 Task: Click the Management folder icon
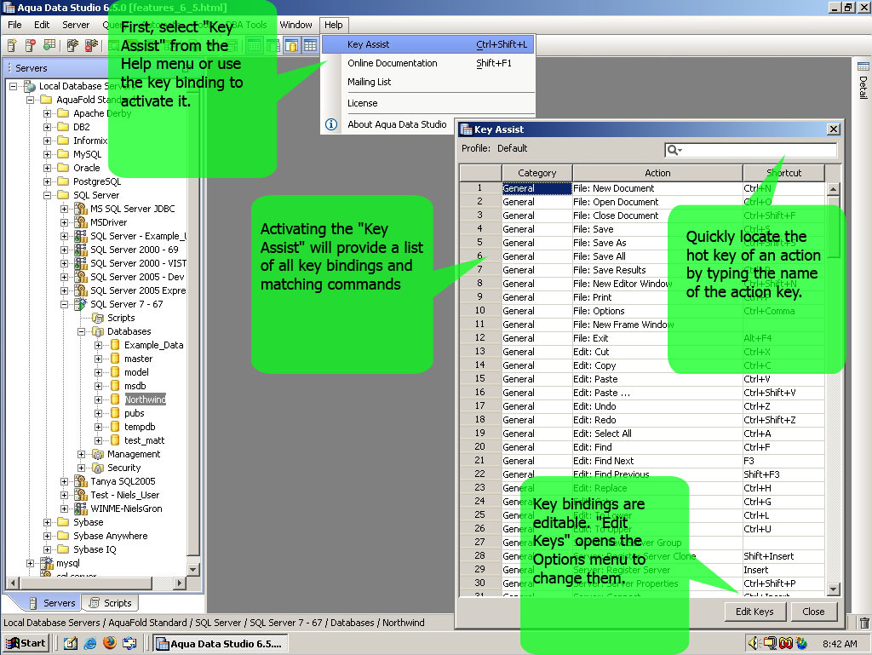pos(98,454)
